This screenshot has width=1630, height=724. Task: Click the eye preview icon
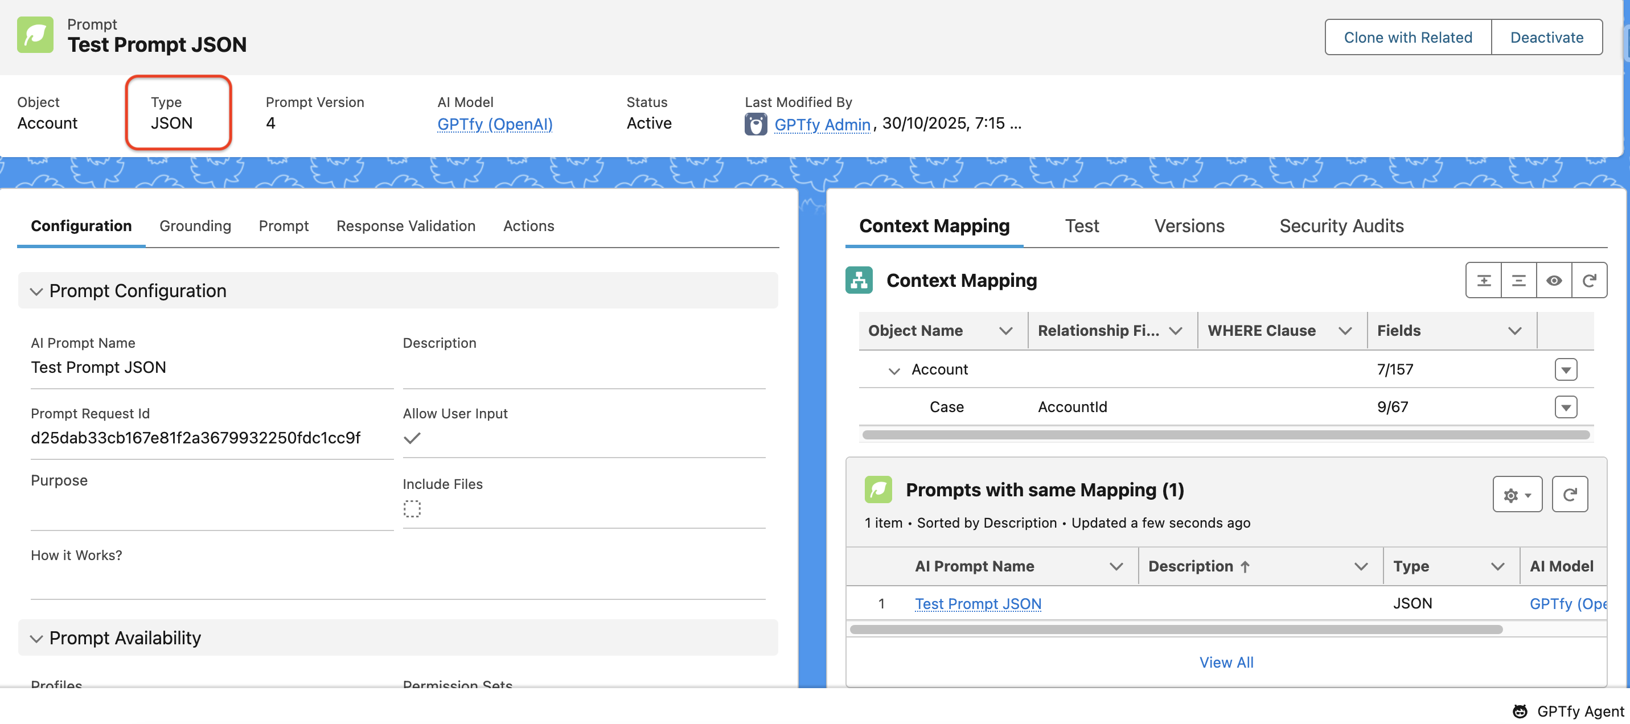(1554, 281)
